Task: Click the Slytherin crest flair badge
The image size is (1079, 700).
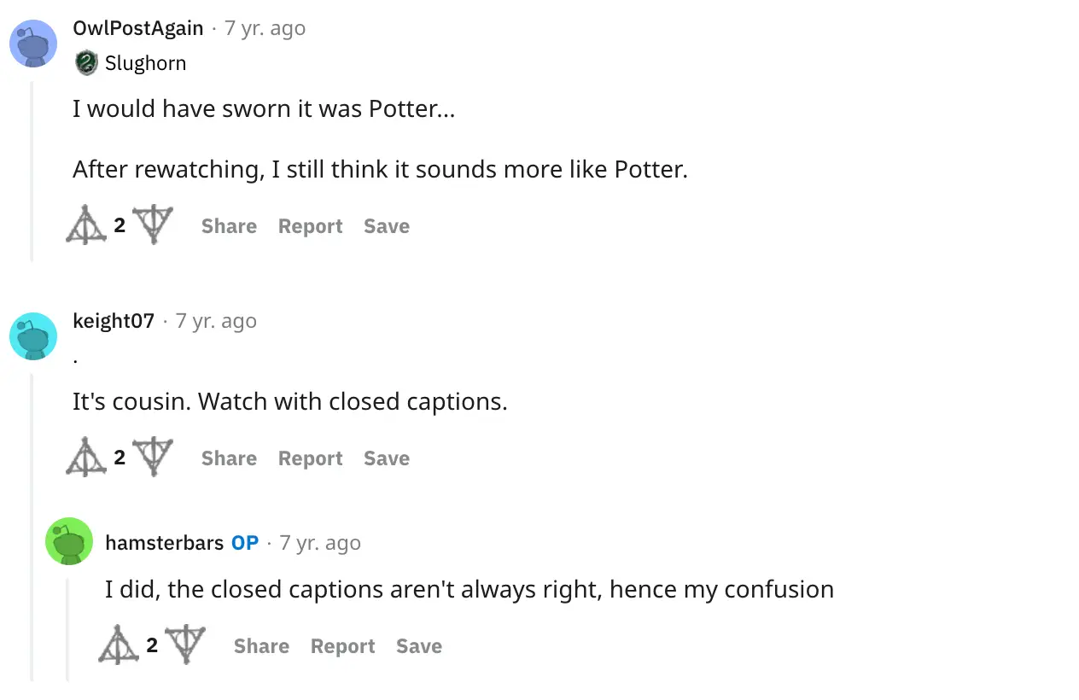Action: 86,62
